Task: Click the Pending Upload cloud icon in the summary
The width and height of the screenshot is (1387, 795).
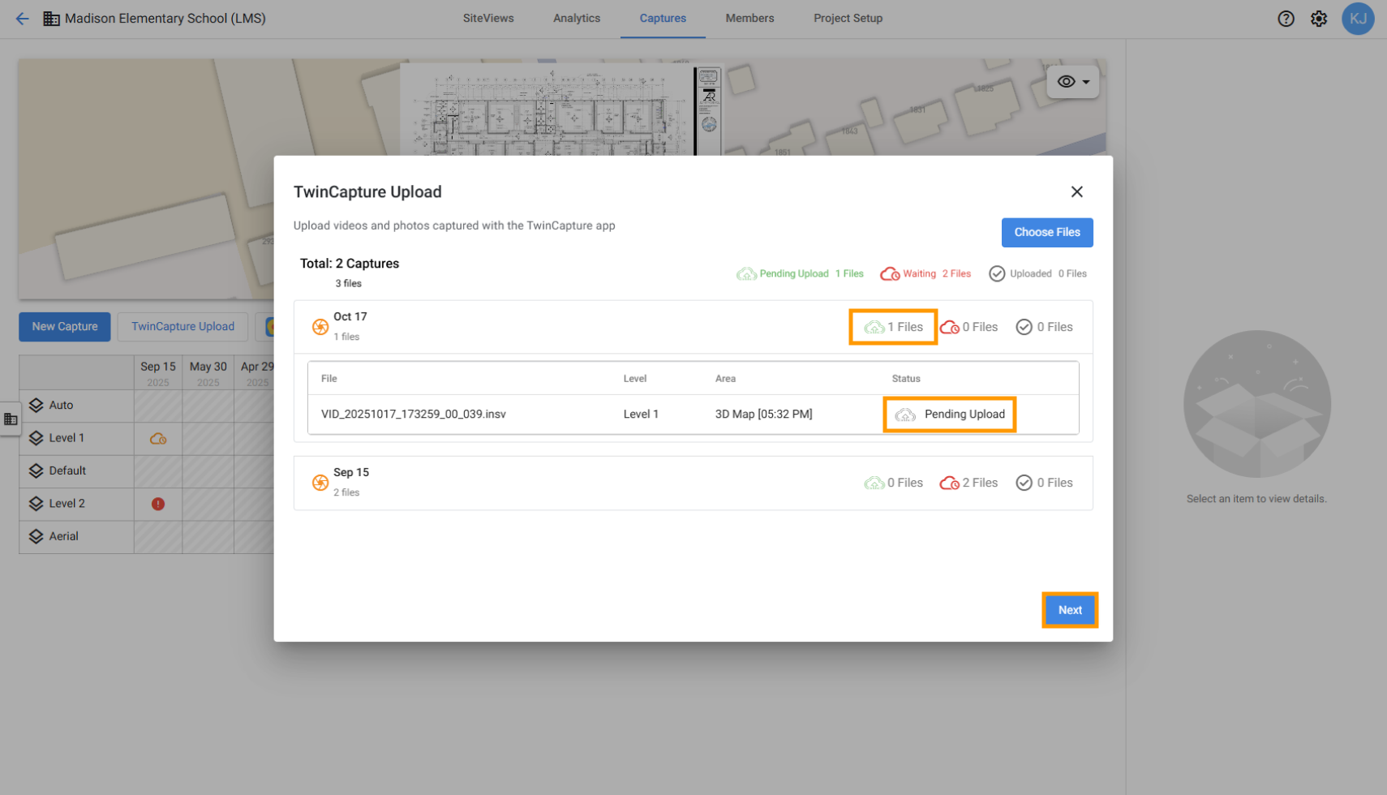Action: (746, 274)
